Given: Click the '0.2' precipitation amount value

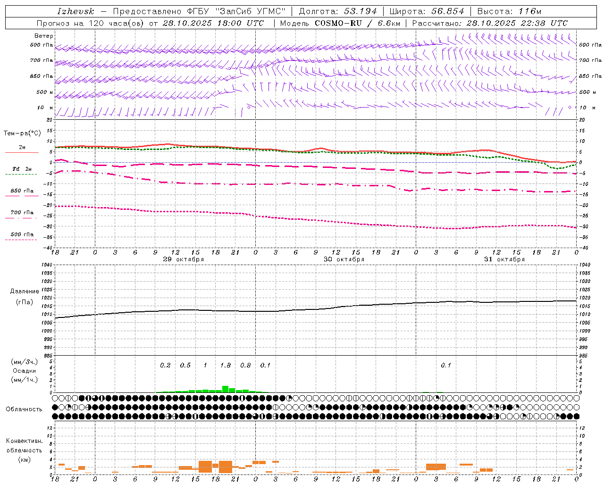Looking at the screenshot, I should pyautogui.click(x=165, y=366).
